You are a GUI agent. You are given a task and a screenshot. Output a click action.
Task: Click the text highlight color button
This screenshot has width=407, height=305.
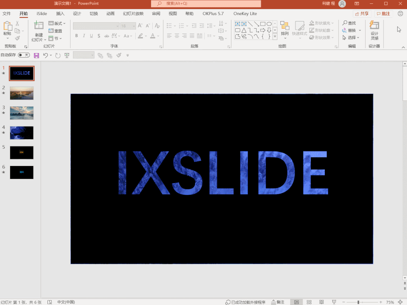(141, 36)
